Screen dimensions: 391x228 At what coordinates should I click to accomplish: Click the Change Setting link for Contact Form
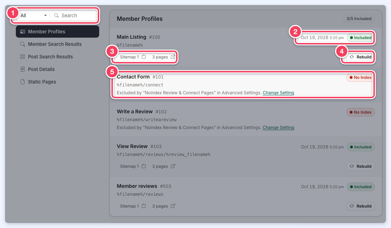(x=278, y=93)
